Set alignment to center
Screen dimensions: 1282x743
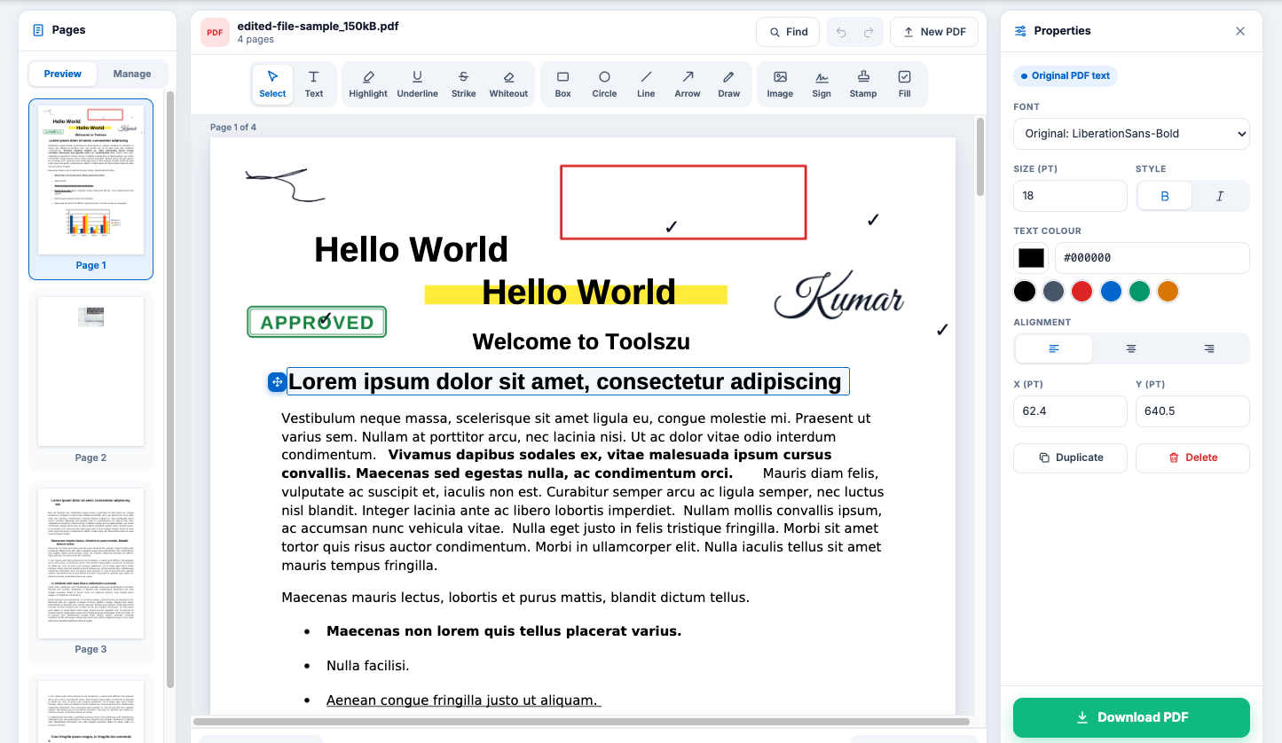[x=1131, y=348]
